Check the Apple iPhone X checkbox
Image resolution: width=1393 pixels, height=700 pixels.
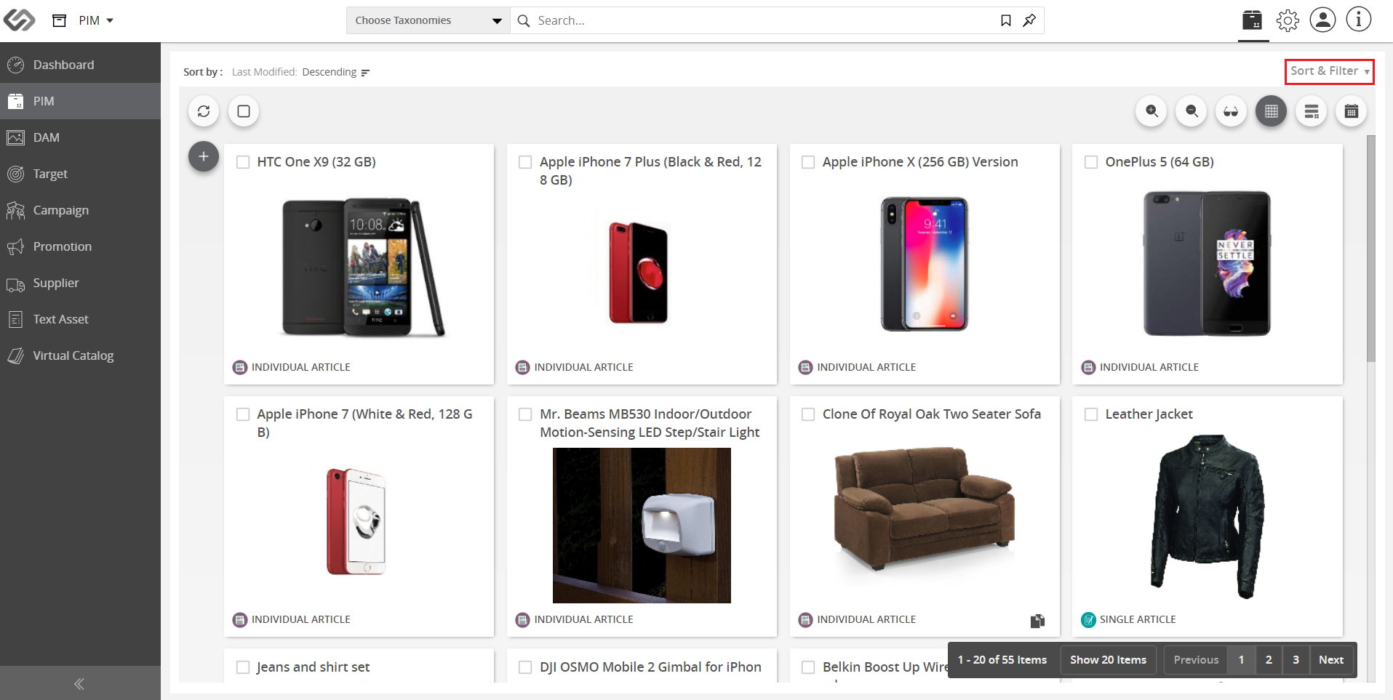808,162
